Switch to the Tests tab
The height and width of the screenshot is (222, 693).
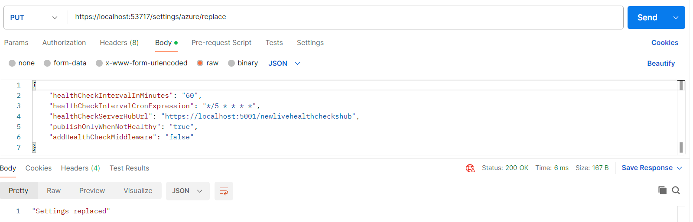pos(274,42)
